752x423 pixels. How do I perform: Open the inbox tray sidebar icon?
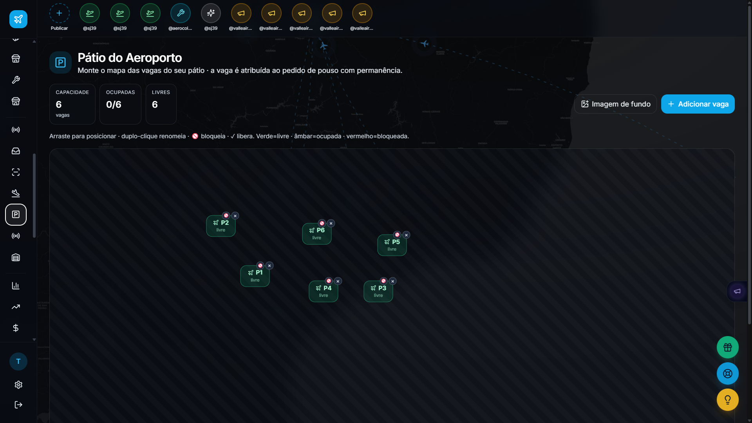point(16,151)
